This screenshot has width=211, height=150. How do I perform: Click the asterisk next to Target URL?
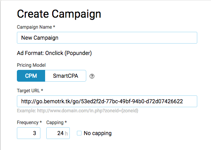point(42,90)
